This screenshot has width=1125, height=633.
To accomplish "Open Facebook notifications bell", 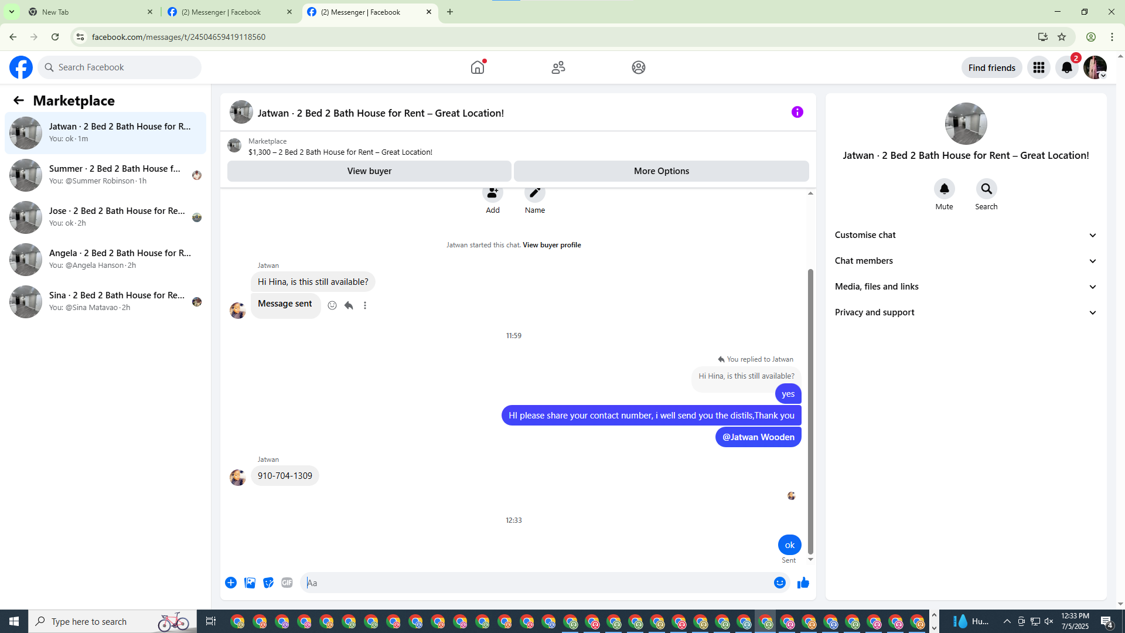I will (x=1066, y=67).
